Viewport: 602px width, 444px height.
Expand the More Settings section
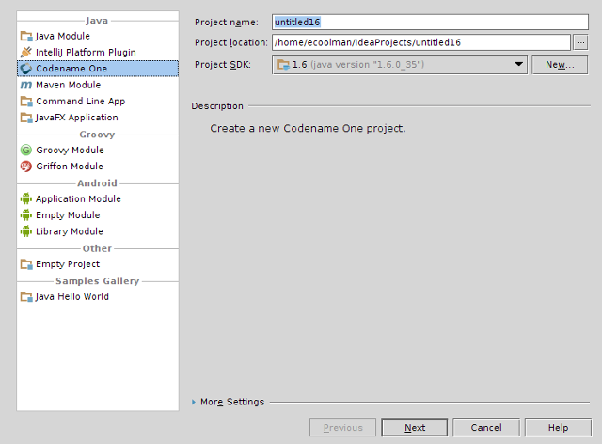click(x=195, y=402)
